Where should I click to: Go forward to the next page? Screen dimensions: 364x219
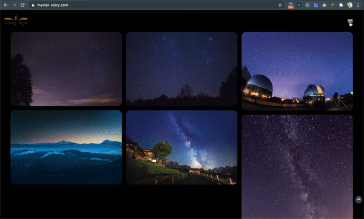[14, 5]
